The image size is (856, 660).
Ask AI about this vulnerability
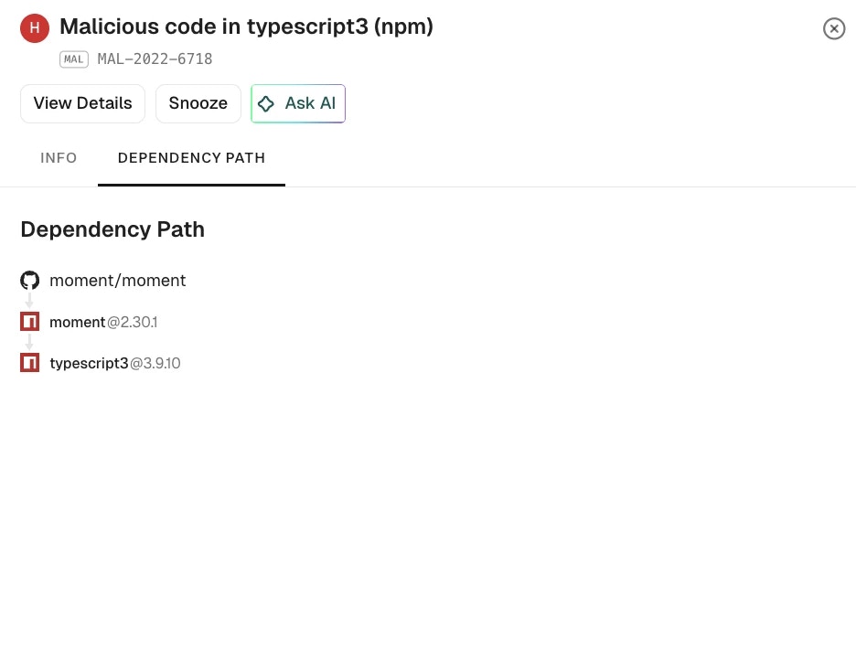click(x=298, y=103)
